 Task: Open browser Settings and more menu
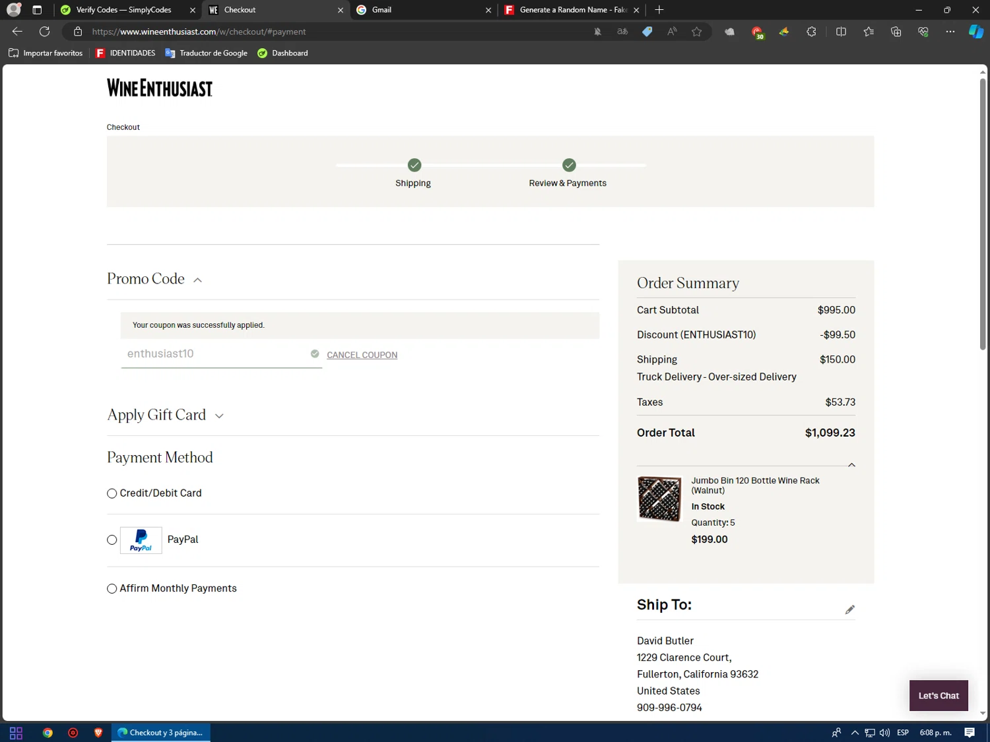point(950,32)
